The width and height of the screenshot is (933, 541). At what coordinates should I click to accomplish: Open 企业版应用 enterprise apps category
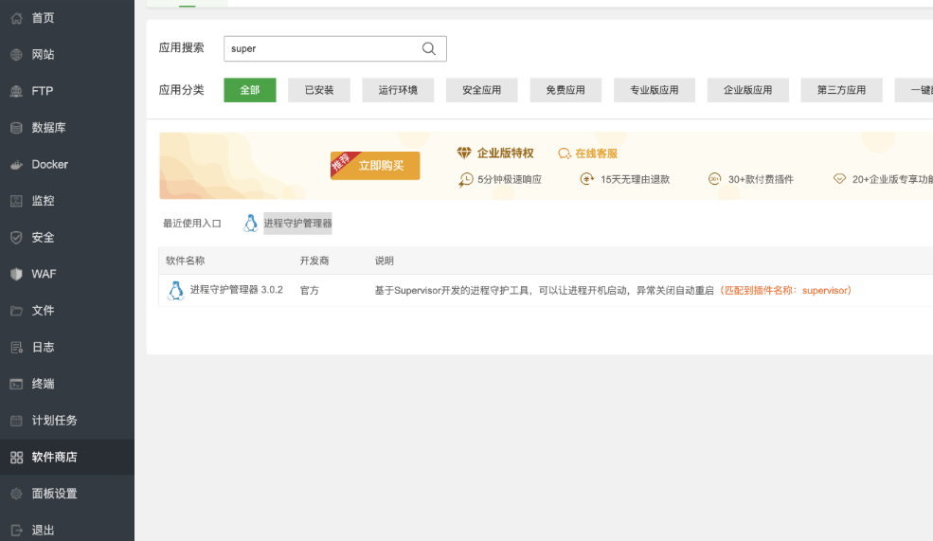(x=748, y=90)
